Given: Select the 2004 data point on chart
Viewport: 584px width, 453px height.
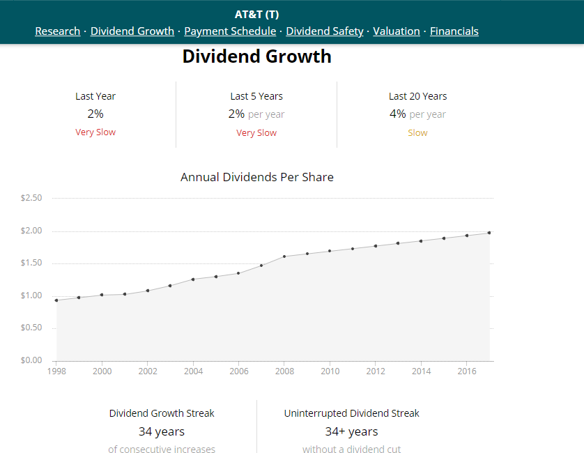Looking at the screenshot, I should 193,279.
